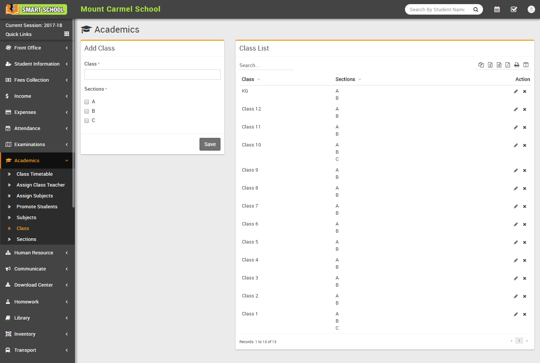The image size is (540, 363).
Task: Enable section C checkbox
Action: coord(87,121)
